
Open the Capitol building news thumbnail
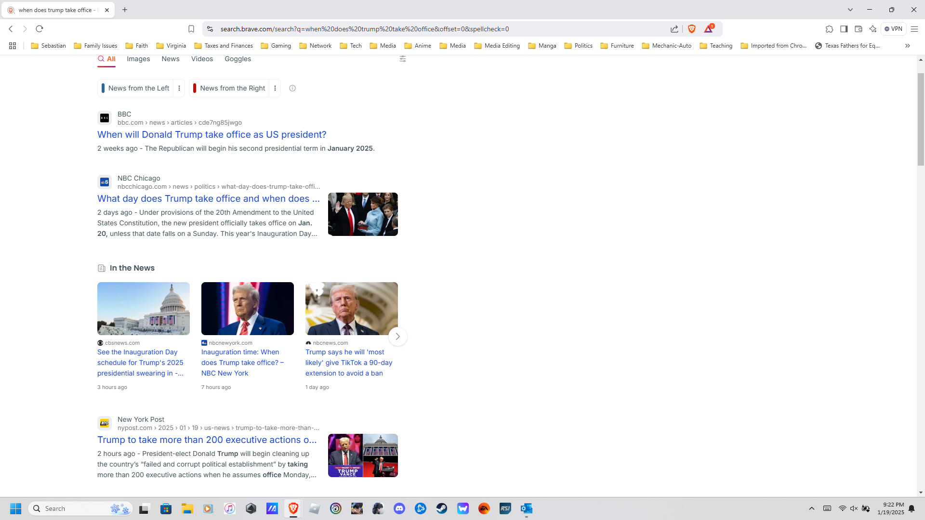click(144, 309)
